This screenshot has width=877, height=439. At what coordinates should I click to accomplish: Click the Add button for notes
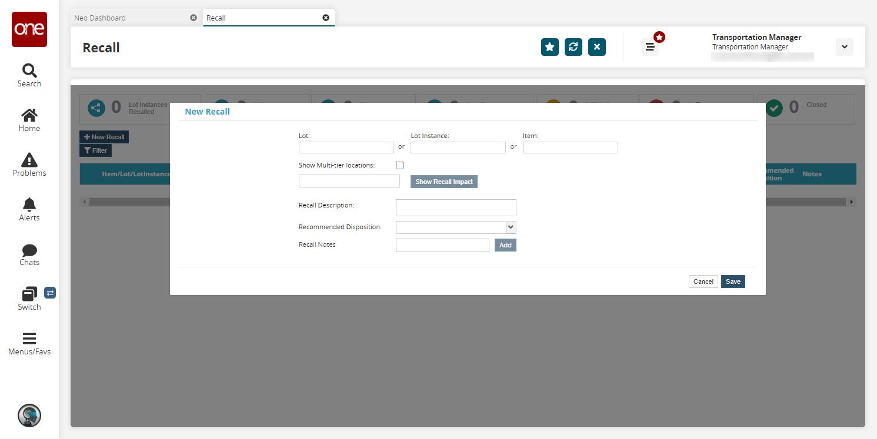click(x=505, y=245)
